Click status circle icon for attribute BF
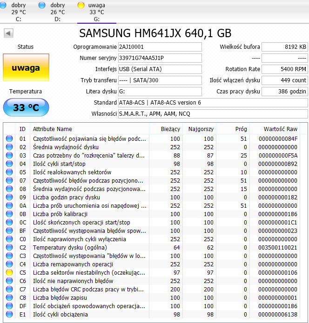Screen dimensions: 309x323 pyautogui.click(x=9, y=231)
